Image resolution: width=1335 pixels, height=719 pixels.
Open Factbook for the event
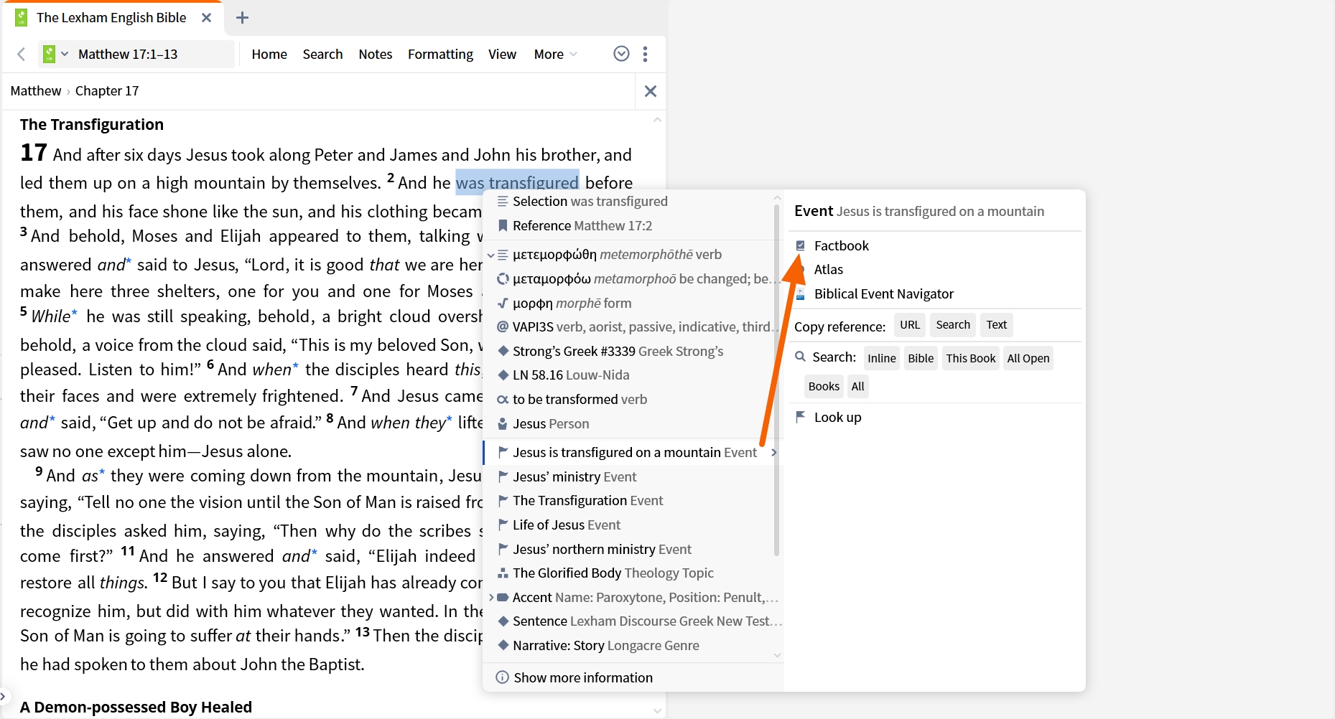click(841, 245)
